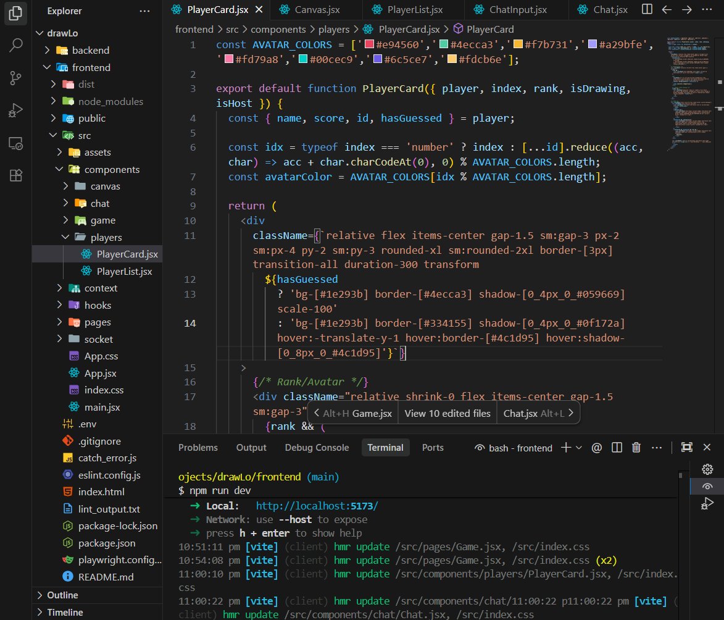Viewport: 724px width, 620px height.
Task: Start a new terminal chat with the @ icon
Action: (x=596, y=447)
